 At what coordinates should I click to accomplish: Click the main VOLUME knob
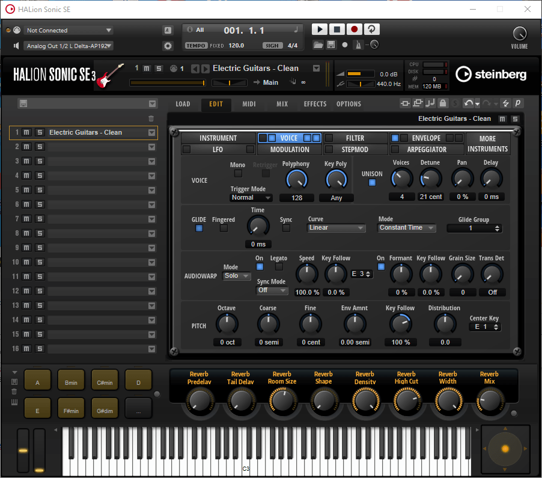pos(520,34)
